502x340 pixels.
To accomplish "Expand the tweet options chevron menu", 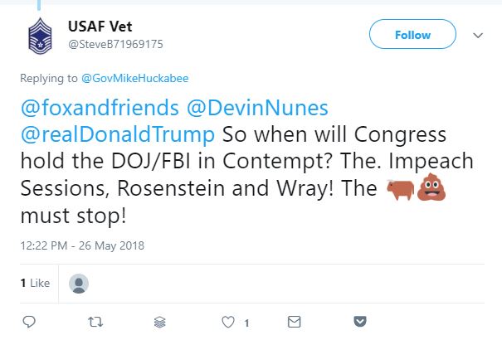I will coord(477,36).
